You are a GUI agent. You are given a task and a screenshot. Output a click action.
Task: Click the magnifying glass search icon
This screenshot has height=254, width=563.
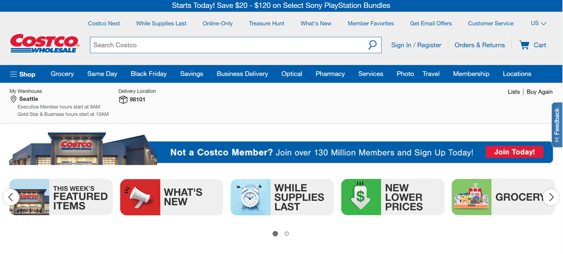[x=372, y=45]
